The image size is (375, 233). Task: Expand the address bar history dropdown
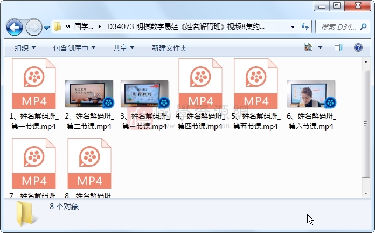coord(293,27)
